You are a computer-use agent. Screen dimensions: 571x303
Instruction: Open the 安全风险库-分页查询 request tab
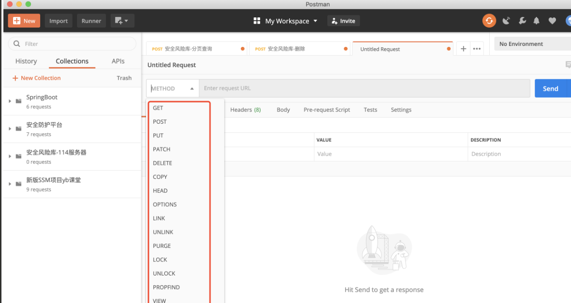pos(197,49)
